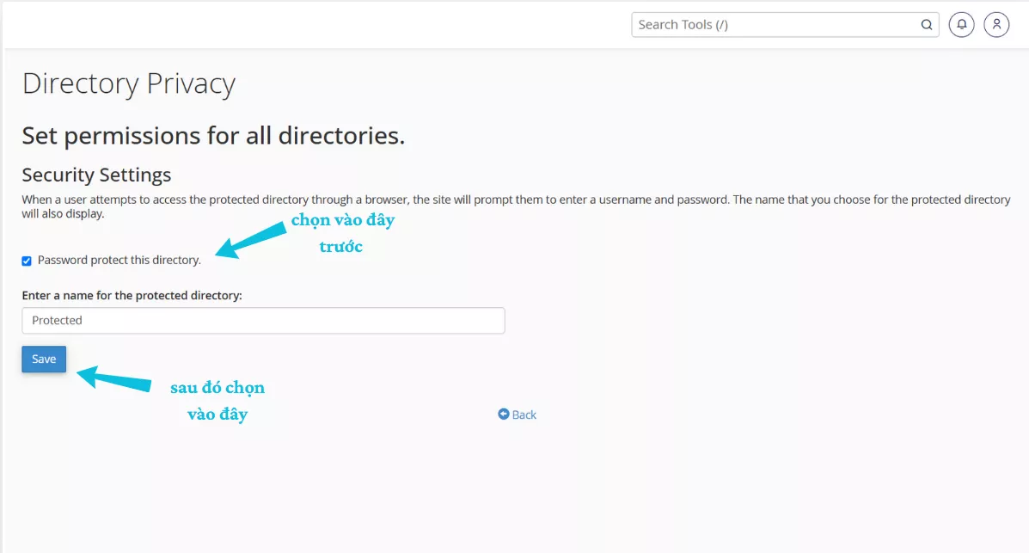Click the Directory Privacy page title
Viewport: 1029px width, 553px height.
pos(129,84)
